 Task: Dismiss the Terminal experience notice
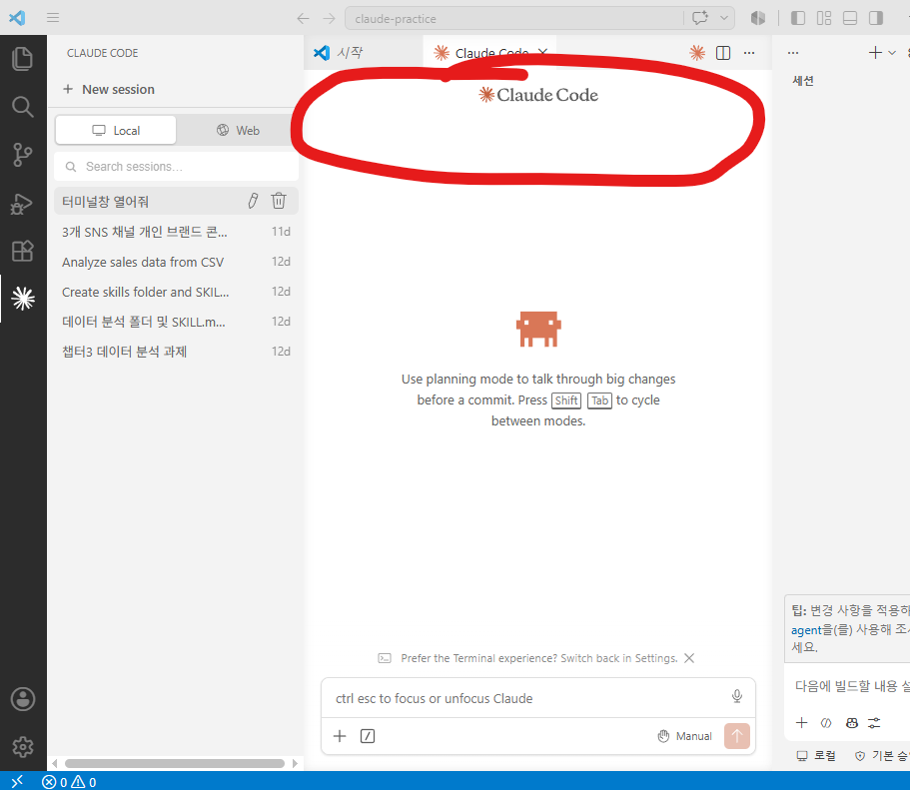click(689, 658)
